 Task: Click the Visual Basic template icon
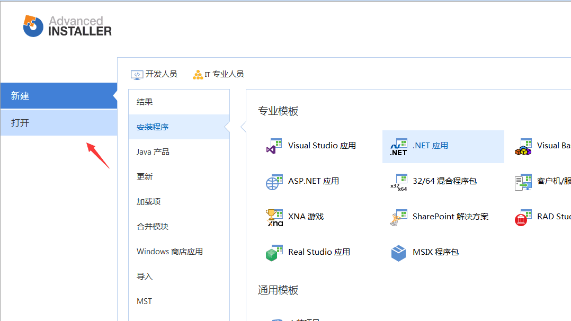(x=523, y=147)
